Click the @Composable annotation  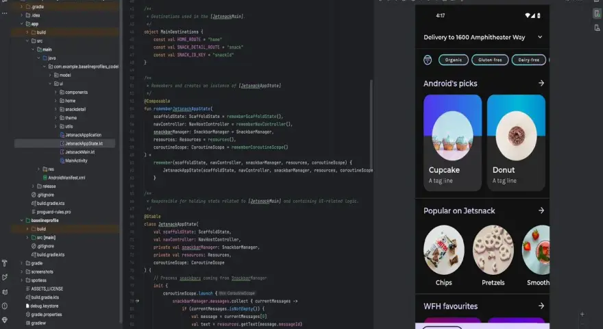click(x=157, y=101)
